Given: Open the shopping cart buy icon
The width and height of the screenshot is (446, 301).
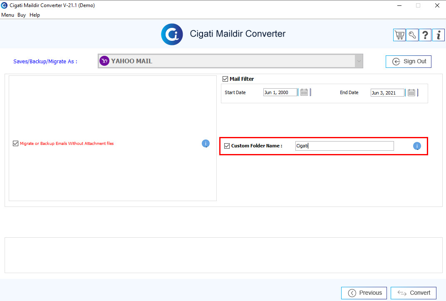Looking at the screenshot, I should pyautogui.click(x=399, y=35).
